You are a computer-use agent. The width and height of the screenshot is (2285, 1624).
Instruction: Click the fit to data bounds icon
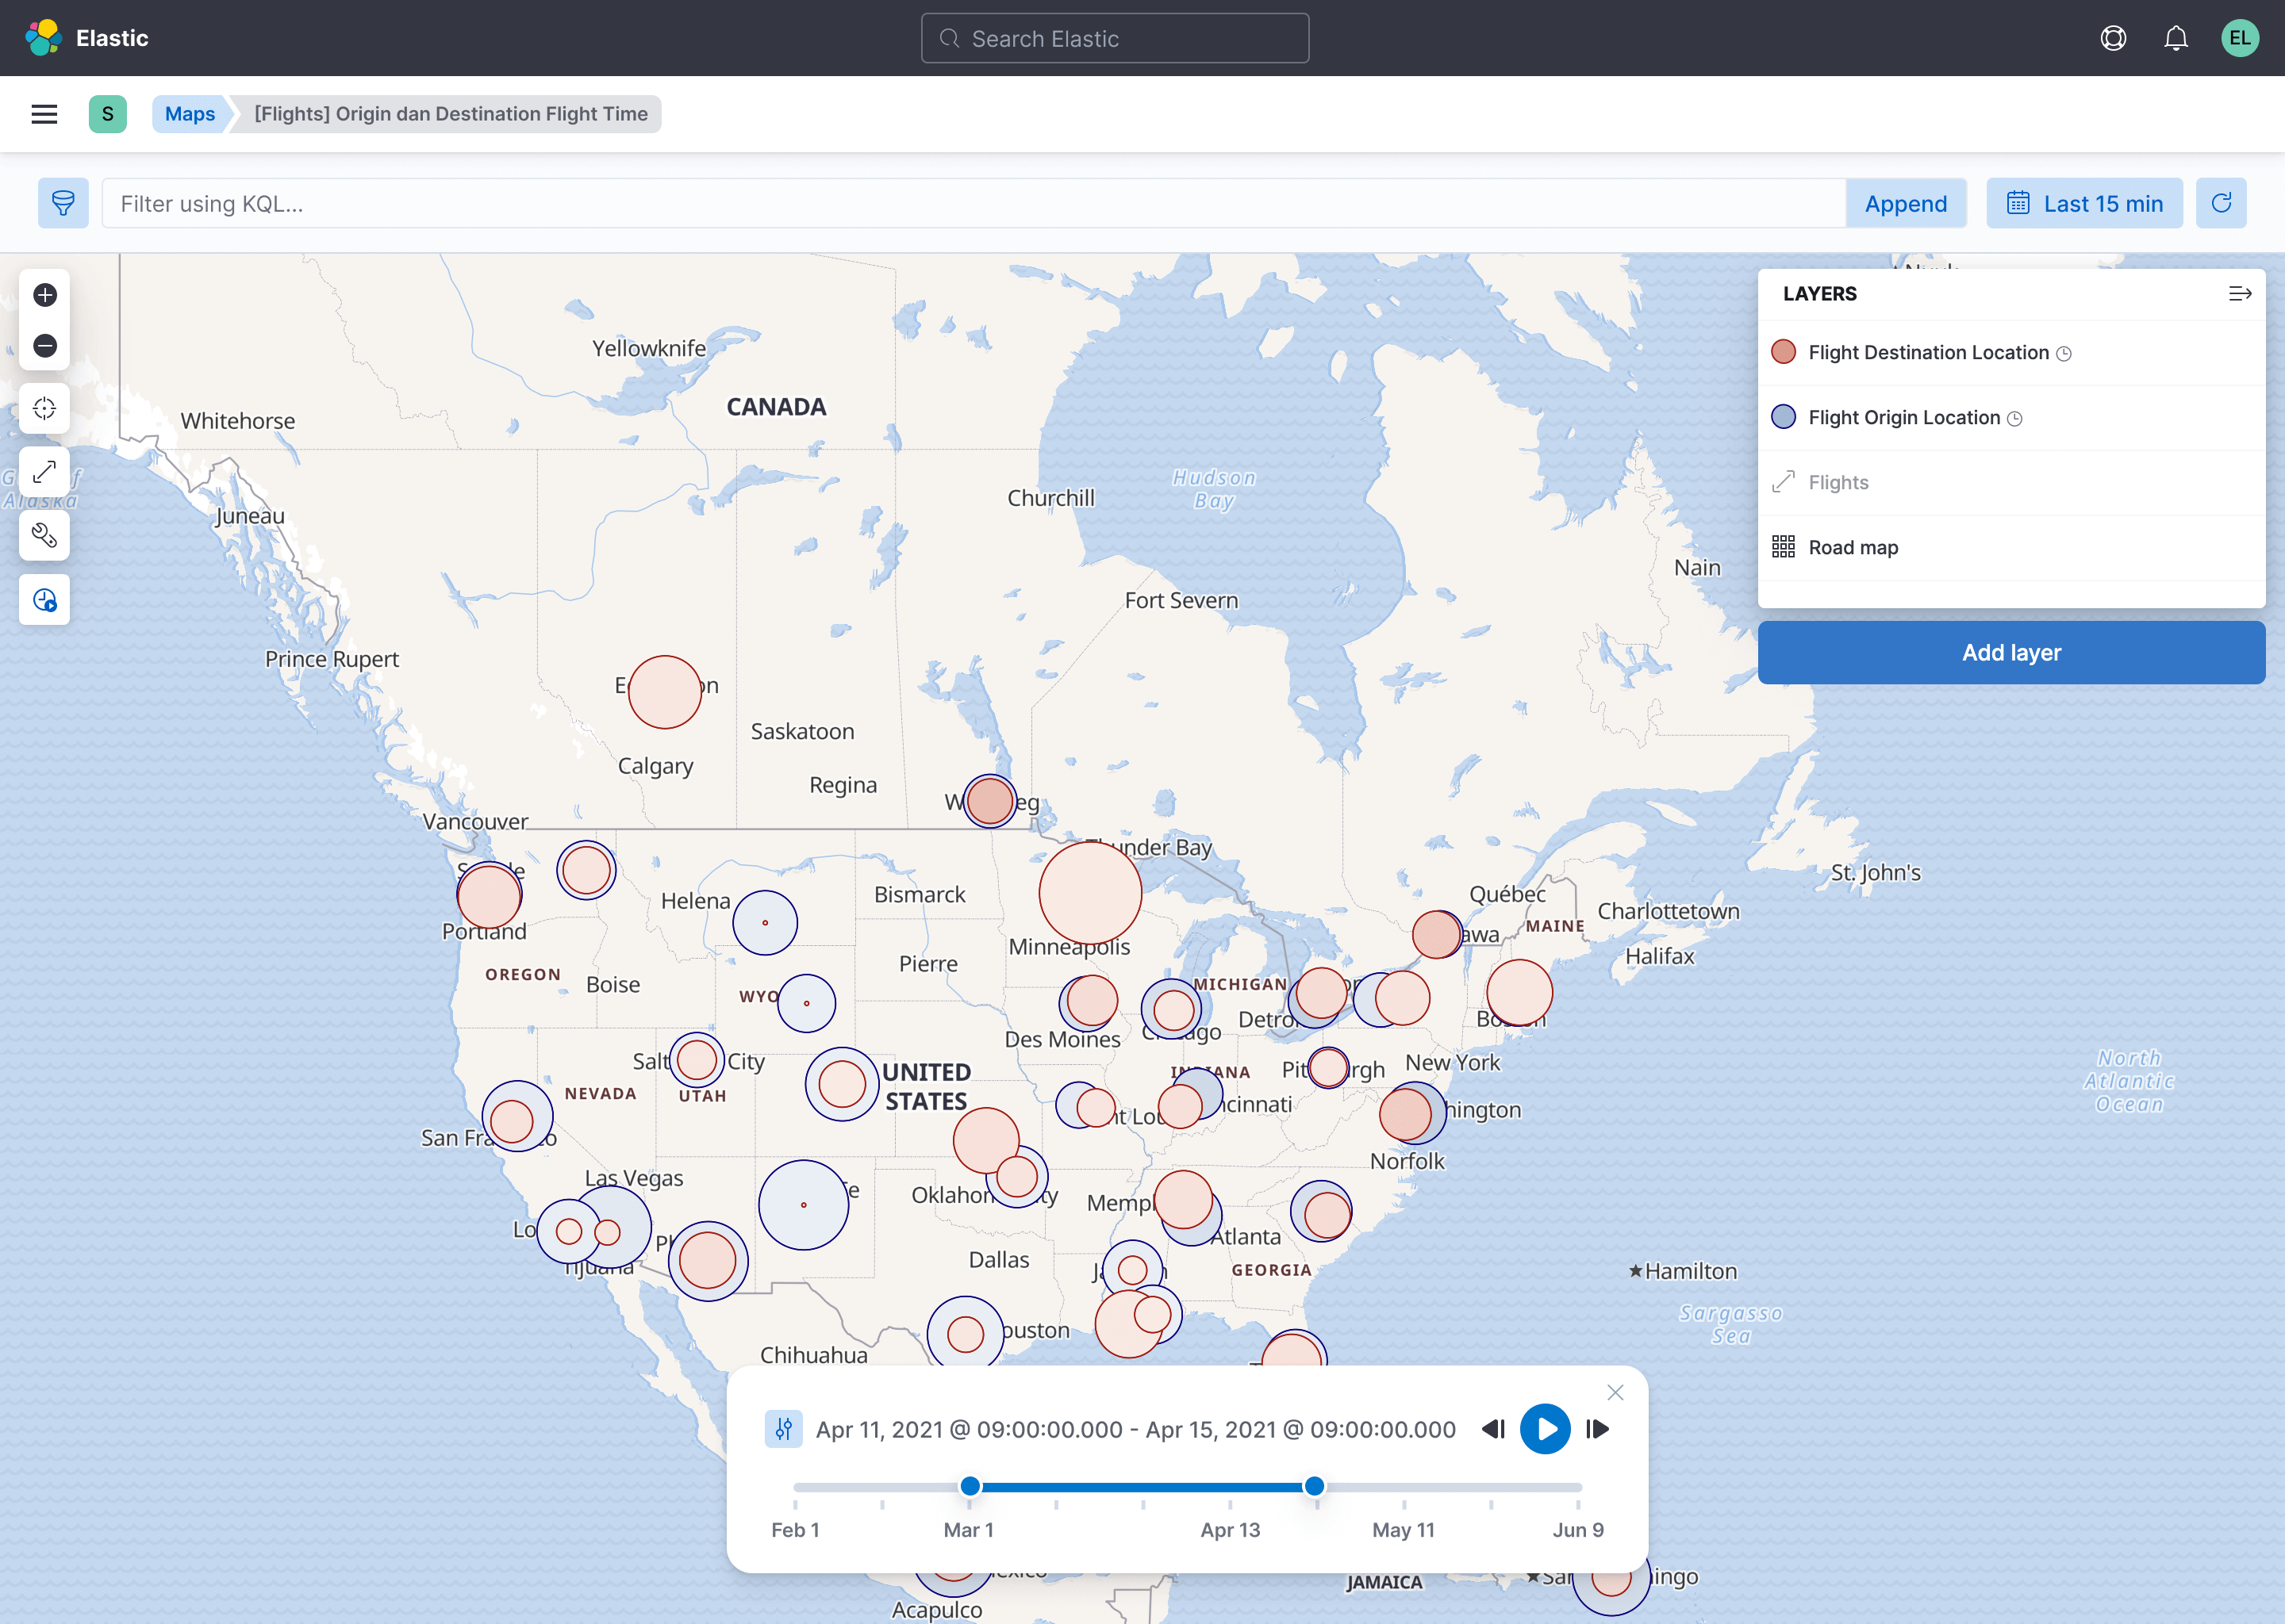44,409
